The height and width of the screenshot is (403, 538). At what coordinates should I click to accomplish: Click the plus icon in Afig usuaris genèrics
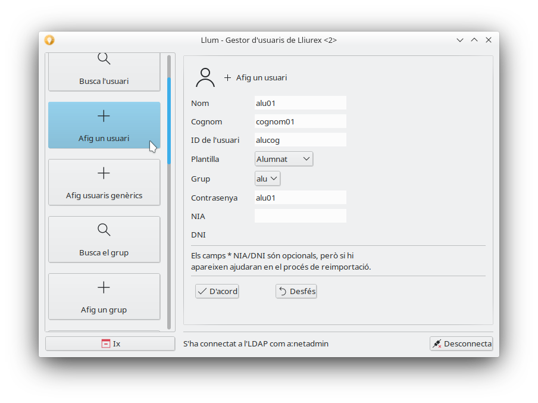[x=104, y=173]
